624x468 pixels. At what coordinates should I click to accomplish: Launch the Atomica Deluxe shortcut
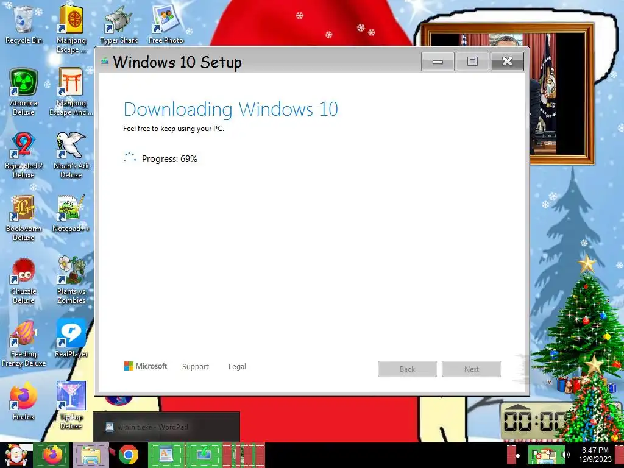click(24, 91)
